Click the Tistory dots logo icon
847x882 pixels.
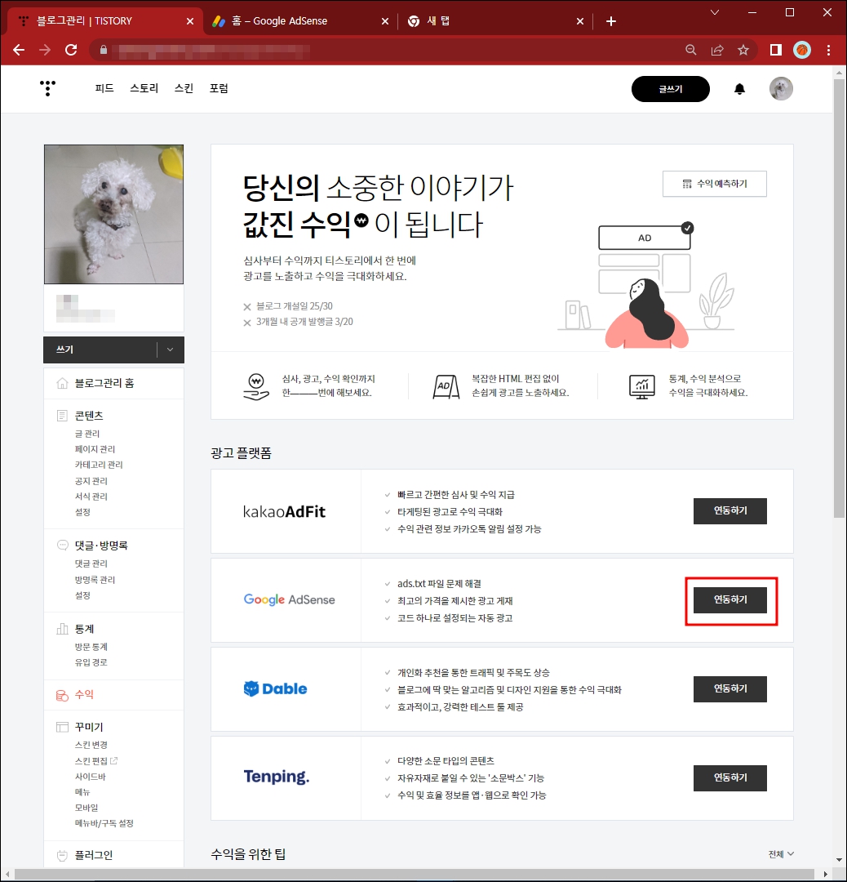point(47,88)
